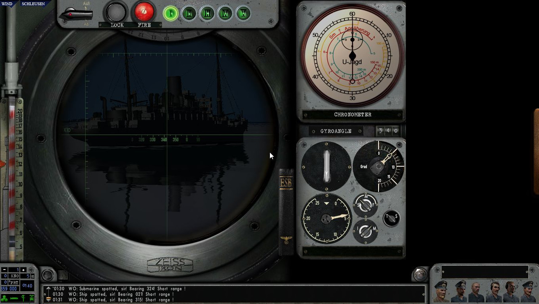
Task: Select torpedo tube III light
Action: [x=207, y=13]
